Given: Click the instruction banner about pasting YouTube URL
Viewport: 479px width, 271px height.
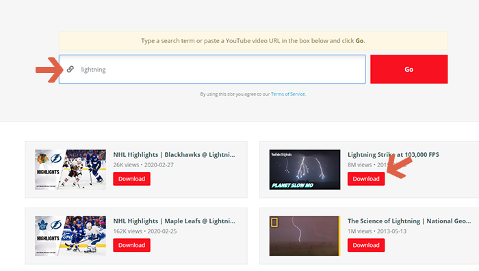Looking at the screenshot, I should click(253, 40).
